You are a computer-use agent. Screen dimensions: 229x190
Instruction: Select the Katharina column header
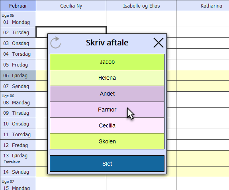tap(203, 6)
